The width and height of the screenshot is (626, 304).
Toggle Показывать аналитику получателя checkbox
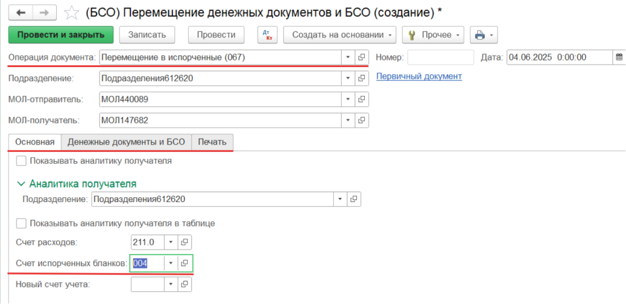click(x=21, y=161)
